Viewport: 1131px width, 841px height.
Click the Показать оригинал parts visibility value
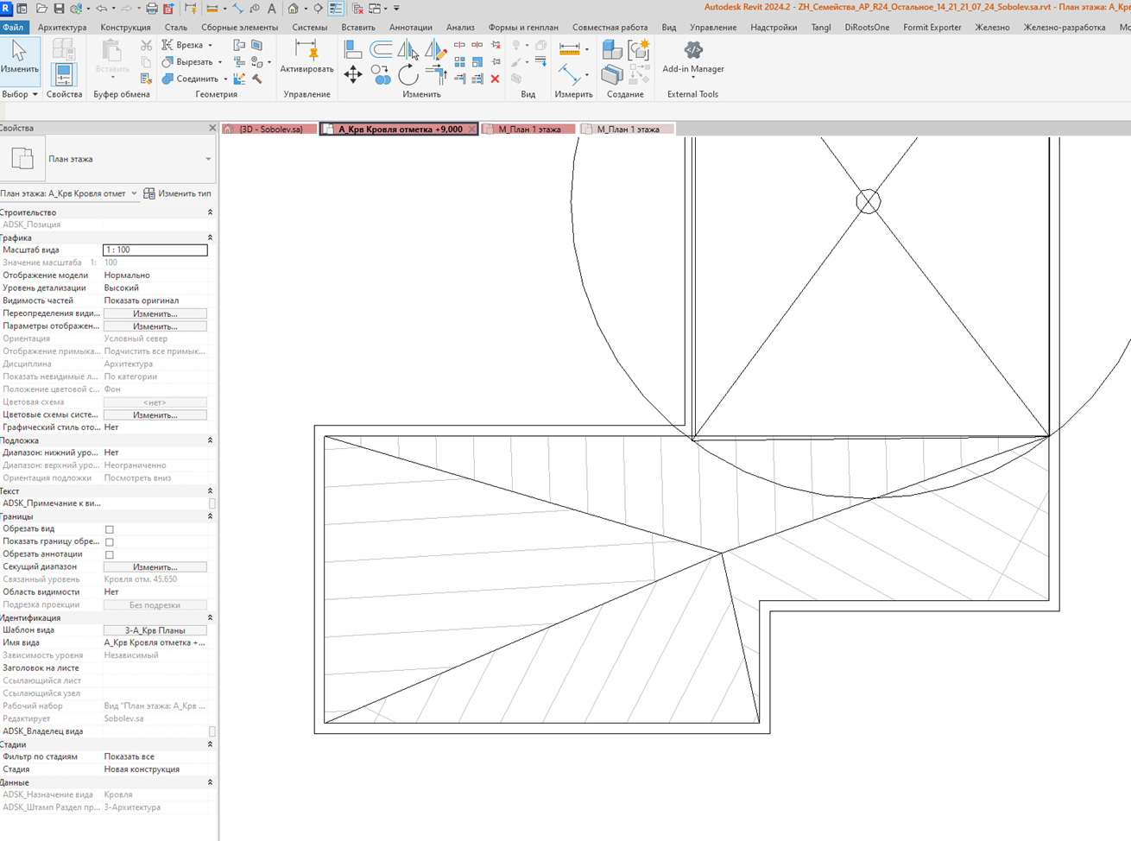(x=142, y=300)
